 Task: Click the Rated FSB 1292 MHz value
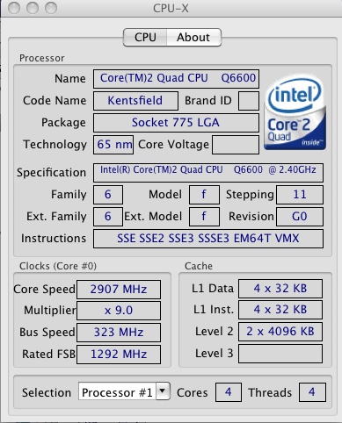point(119,355)
